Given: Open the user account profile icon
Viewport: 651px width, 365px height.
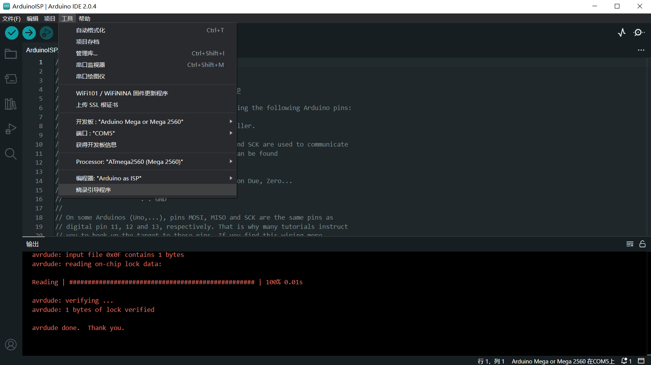Looking at the screenshot, I should [11, 345].
